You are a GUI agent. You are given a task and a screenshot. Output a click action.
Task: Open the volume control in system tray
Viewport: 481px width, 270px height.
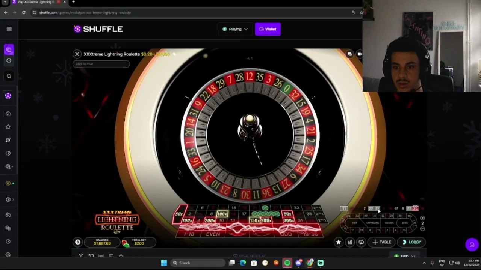[457, 263]
